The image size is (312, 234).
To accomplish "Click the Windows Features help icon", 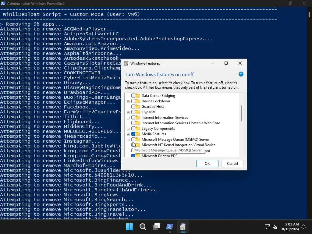I will pyautogui.click(x=241, y=74).
